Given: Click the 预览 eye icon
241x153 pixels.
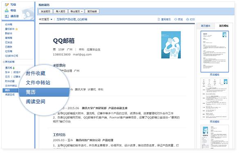Looking at the screenshot, I should pos(176,20).
